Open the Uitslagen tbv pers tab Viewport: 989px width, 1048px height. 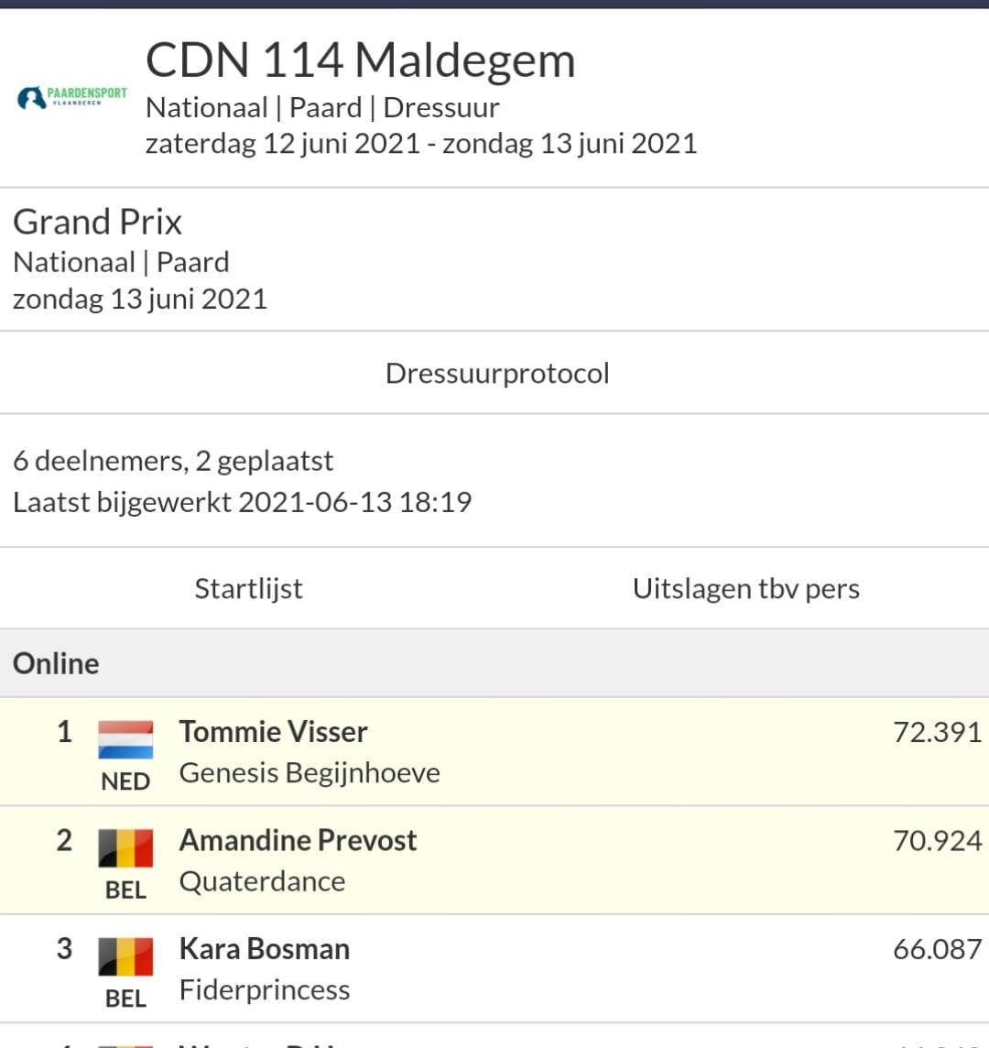[x=745, y=589]
